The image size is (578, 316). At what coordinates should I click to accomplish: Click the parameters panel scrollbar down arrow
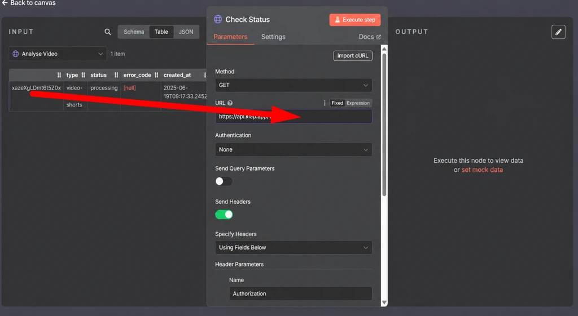coord(384,302)
